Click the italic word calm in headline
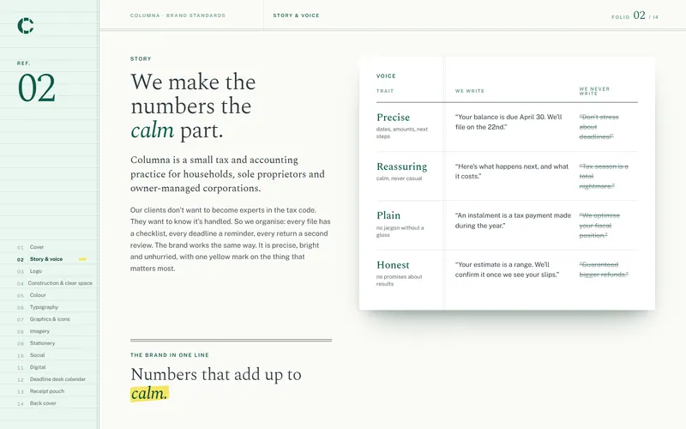 [x=153, y=130]
